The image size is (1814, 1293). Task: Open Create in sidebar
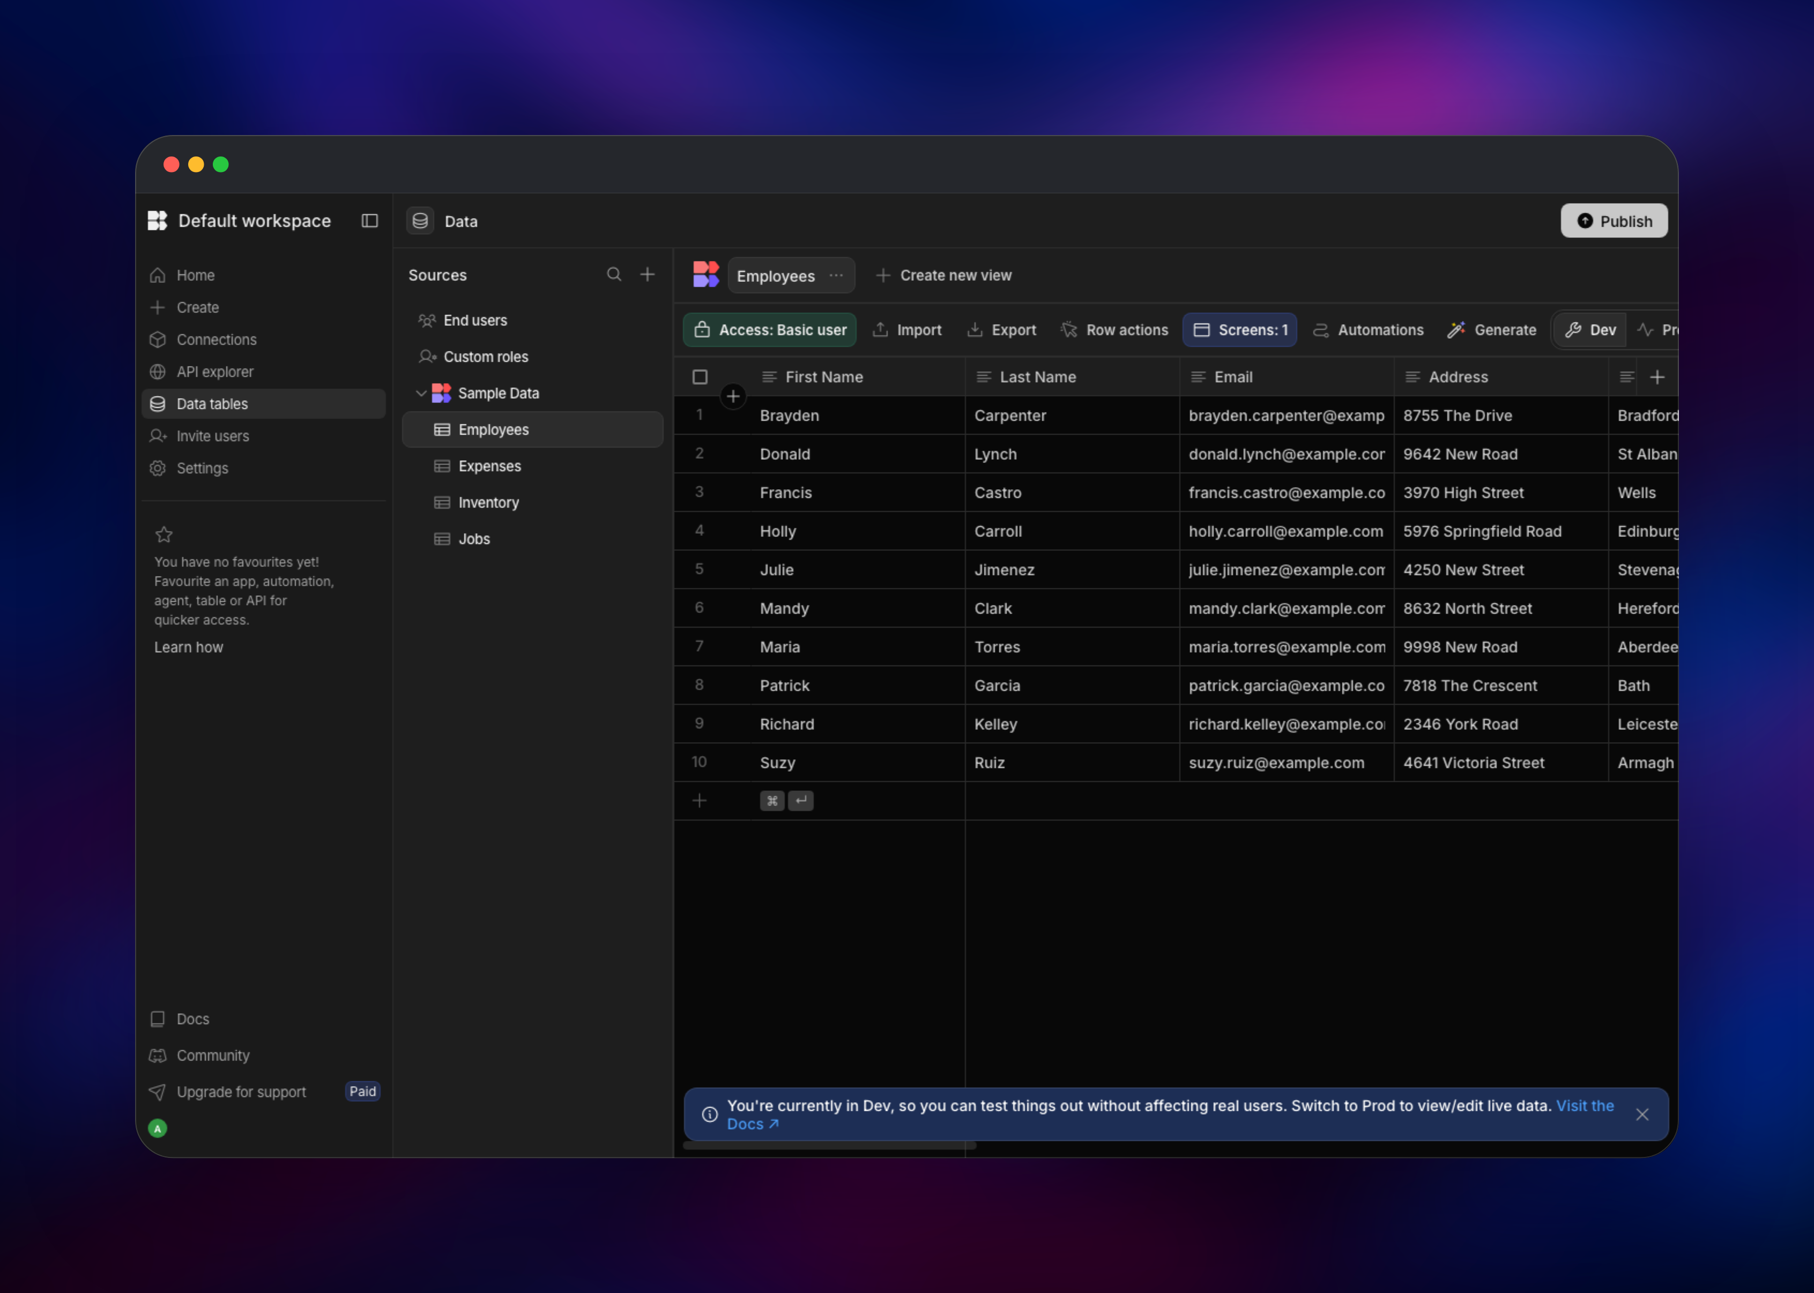coord(264,308)
